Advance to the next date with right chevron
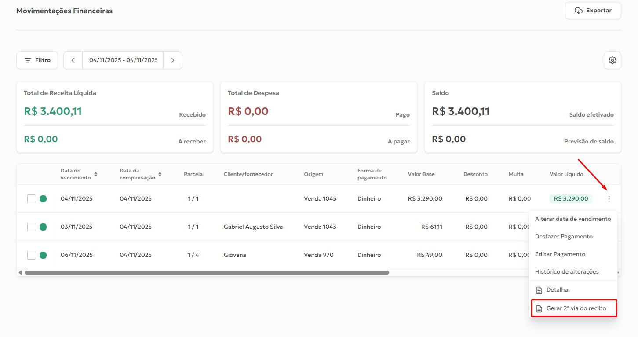The height and width of the screenshot is (337, 638). (173, 60)
